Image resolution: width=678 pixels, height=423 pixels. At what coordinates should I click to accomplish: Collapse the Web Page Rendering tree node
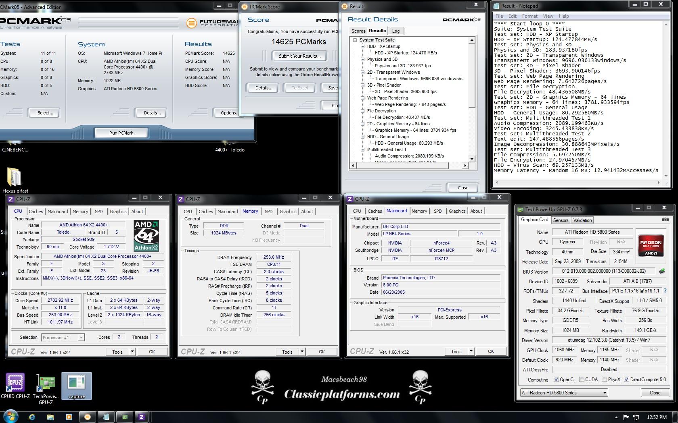point(363,98)
